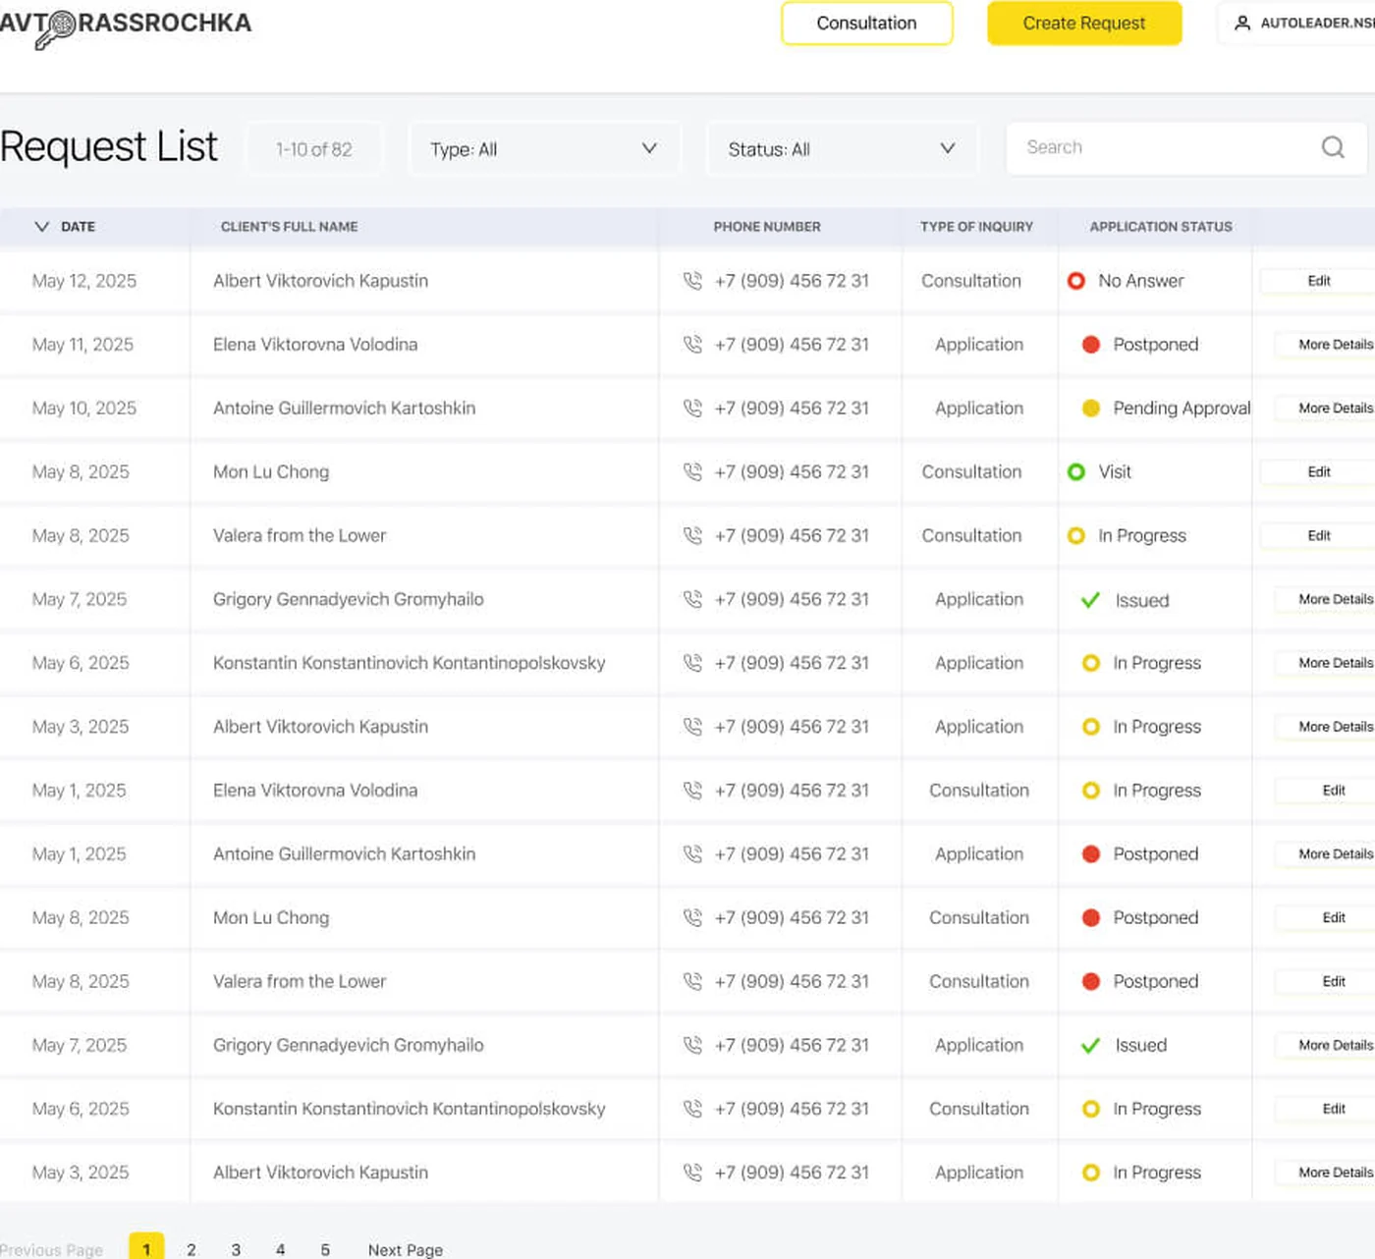Click Konstantin Konstantinovich Kontantinopolskovsky in the Application row

click(409, 663)
